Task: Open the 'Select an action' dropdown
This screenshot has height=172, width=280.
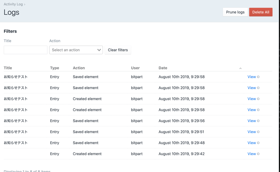Action: point(76,50)
